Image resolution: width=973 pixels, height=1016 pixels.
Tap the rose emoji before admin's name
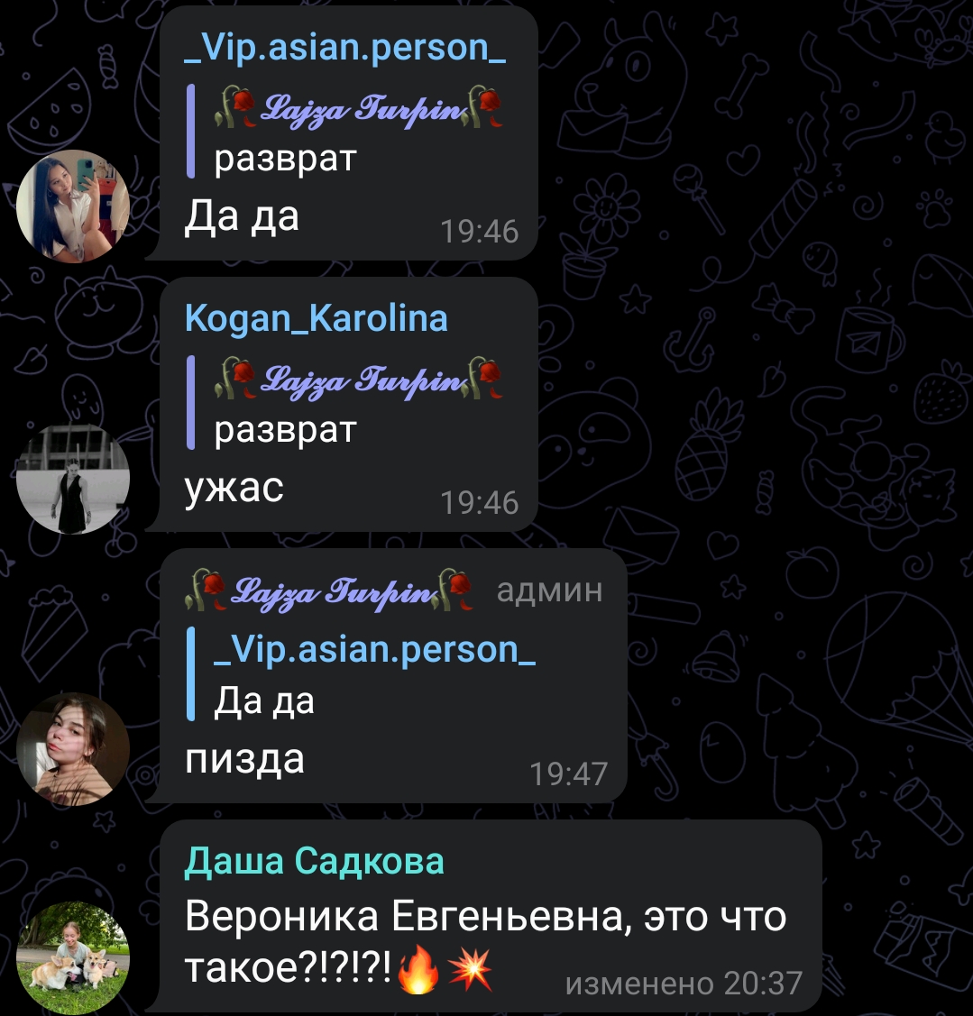pyautogui.click(x=205, y=590)
